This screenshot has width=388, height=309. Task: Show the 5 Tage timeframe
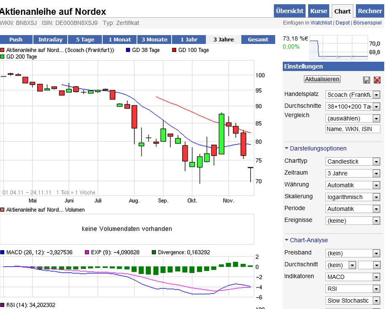click(x=85, y=40)
